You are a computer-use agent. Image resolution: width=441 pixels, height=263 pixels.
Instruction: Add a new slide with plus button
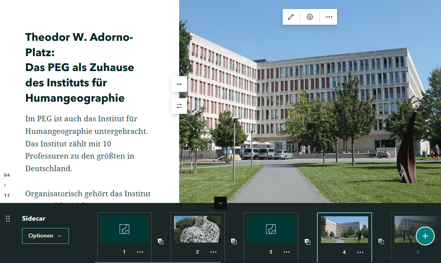pyautogui.click(x=425, y=236)
